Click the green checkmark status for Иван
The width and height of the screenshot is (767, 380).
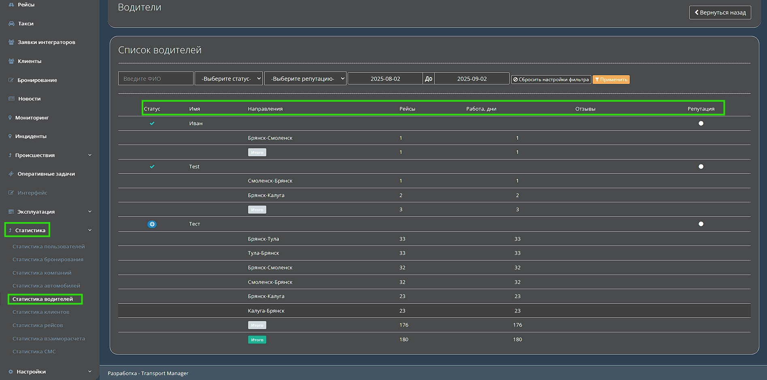(x=152, y=124)
